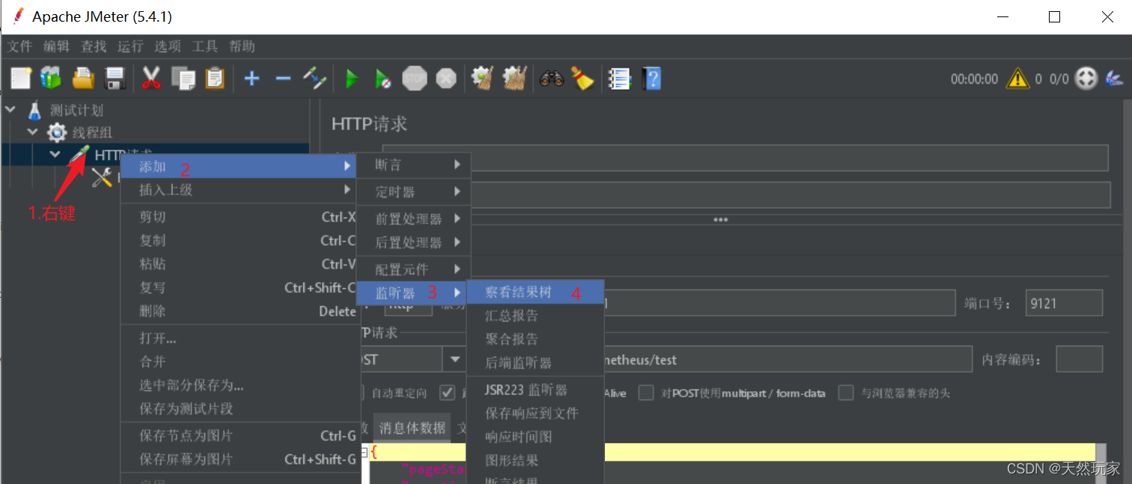The width and height of the screenshot is (1132, 484).
Task: Enable 与浏览器兼容的头 checkbox
Action: point(846,393)
